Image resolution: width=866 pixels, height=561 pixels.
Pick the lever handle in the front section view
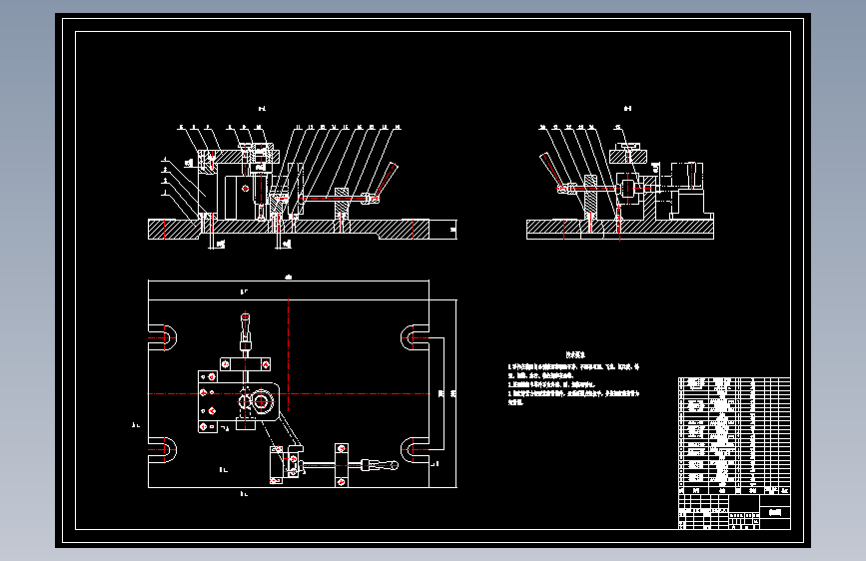(386, 181)
